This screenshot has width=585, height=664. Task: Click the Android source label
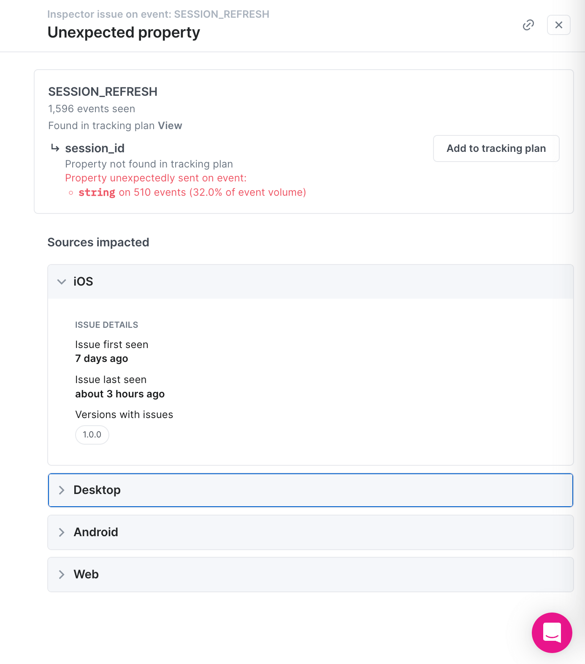[x=96, y=532]
